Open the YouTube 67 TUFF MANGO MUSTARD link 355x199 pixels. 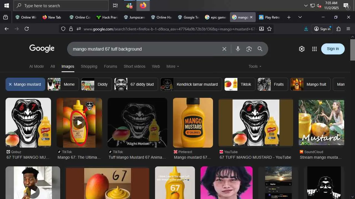(x=255, y=157)
